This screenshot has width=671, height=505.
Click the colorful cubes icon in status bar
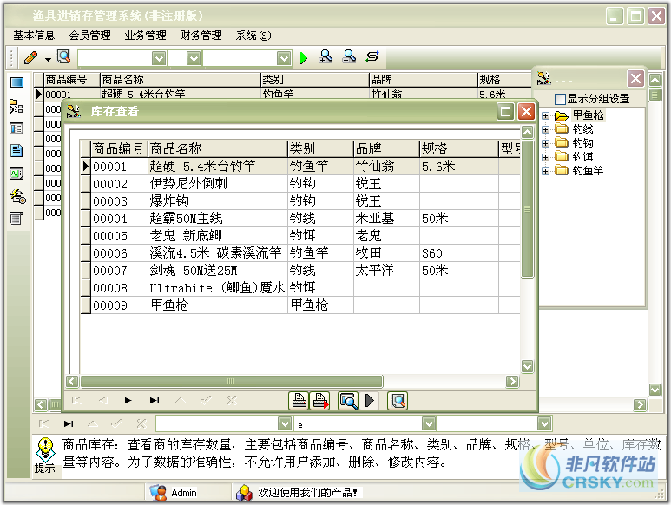(244, 493)
